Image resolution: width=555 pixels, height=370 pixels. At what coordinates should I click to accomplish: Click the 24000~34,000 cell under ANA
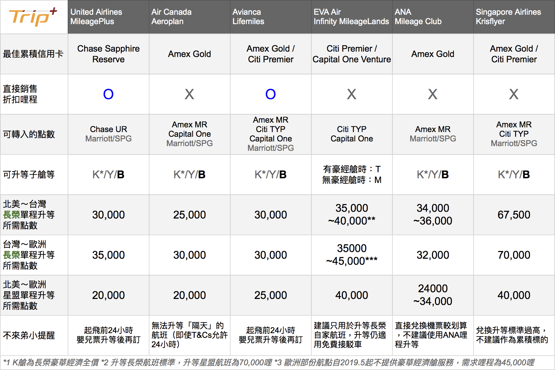coord(433,295)
